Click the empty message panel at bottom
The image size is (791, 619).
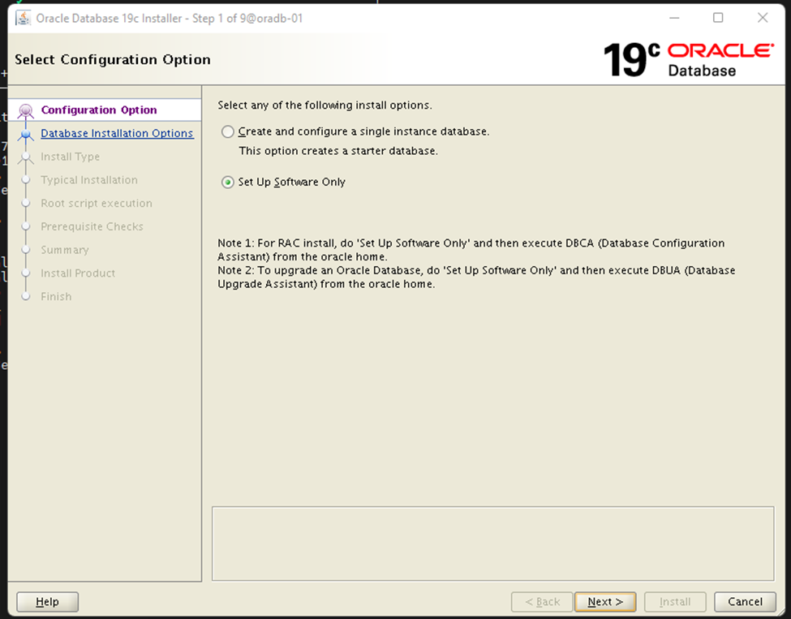click(x=493, y=544)
